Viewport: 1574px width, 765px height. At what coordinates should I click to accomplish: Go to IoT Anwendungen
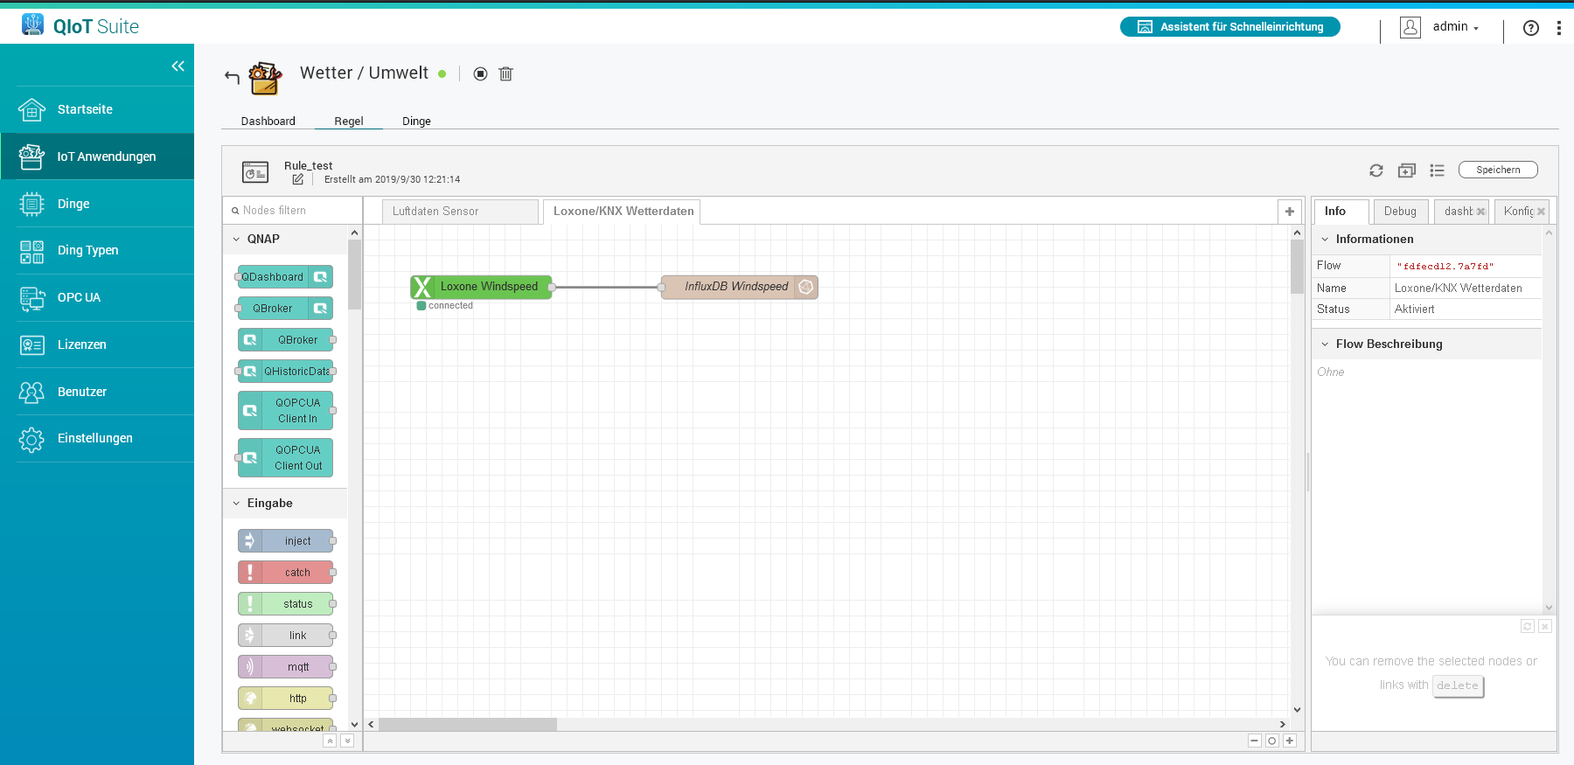pyautogui.click(x=97, y=156)
